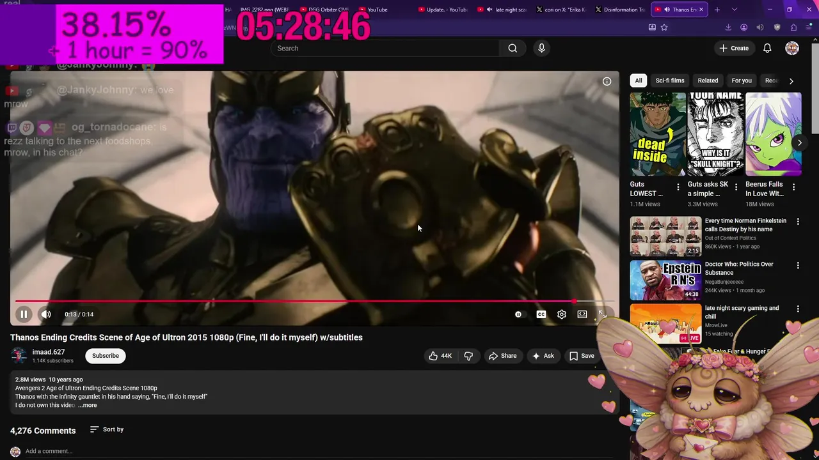Screen dimensions: 819x460
Task: Click the browser profile icon in toolbar
Action: [743, 27]
